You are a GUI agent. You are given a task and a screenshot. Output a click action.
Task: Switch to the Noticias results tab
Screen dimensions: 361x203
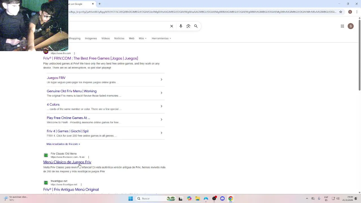pyautogui.click(x=119, y=38)
